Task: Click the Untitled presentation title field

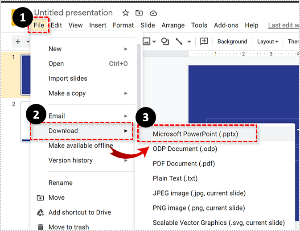Action: pyautogui.click(x=74, y=13)
